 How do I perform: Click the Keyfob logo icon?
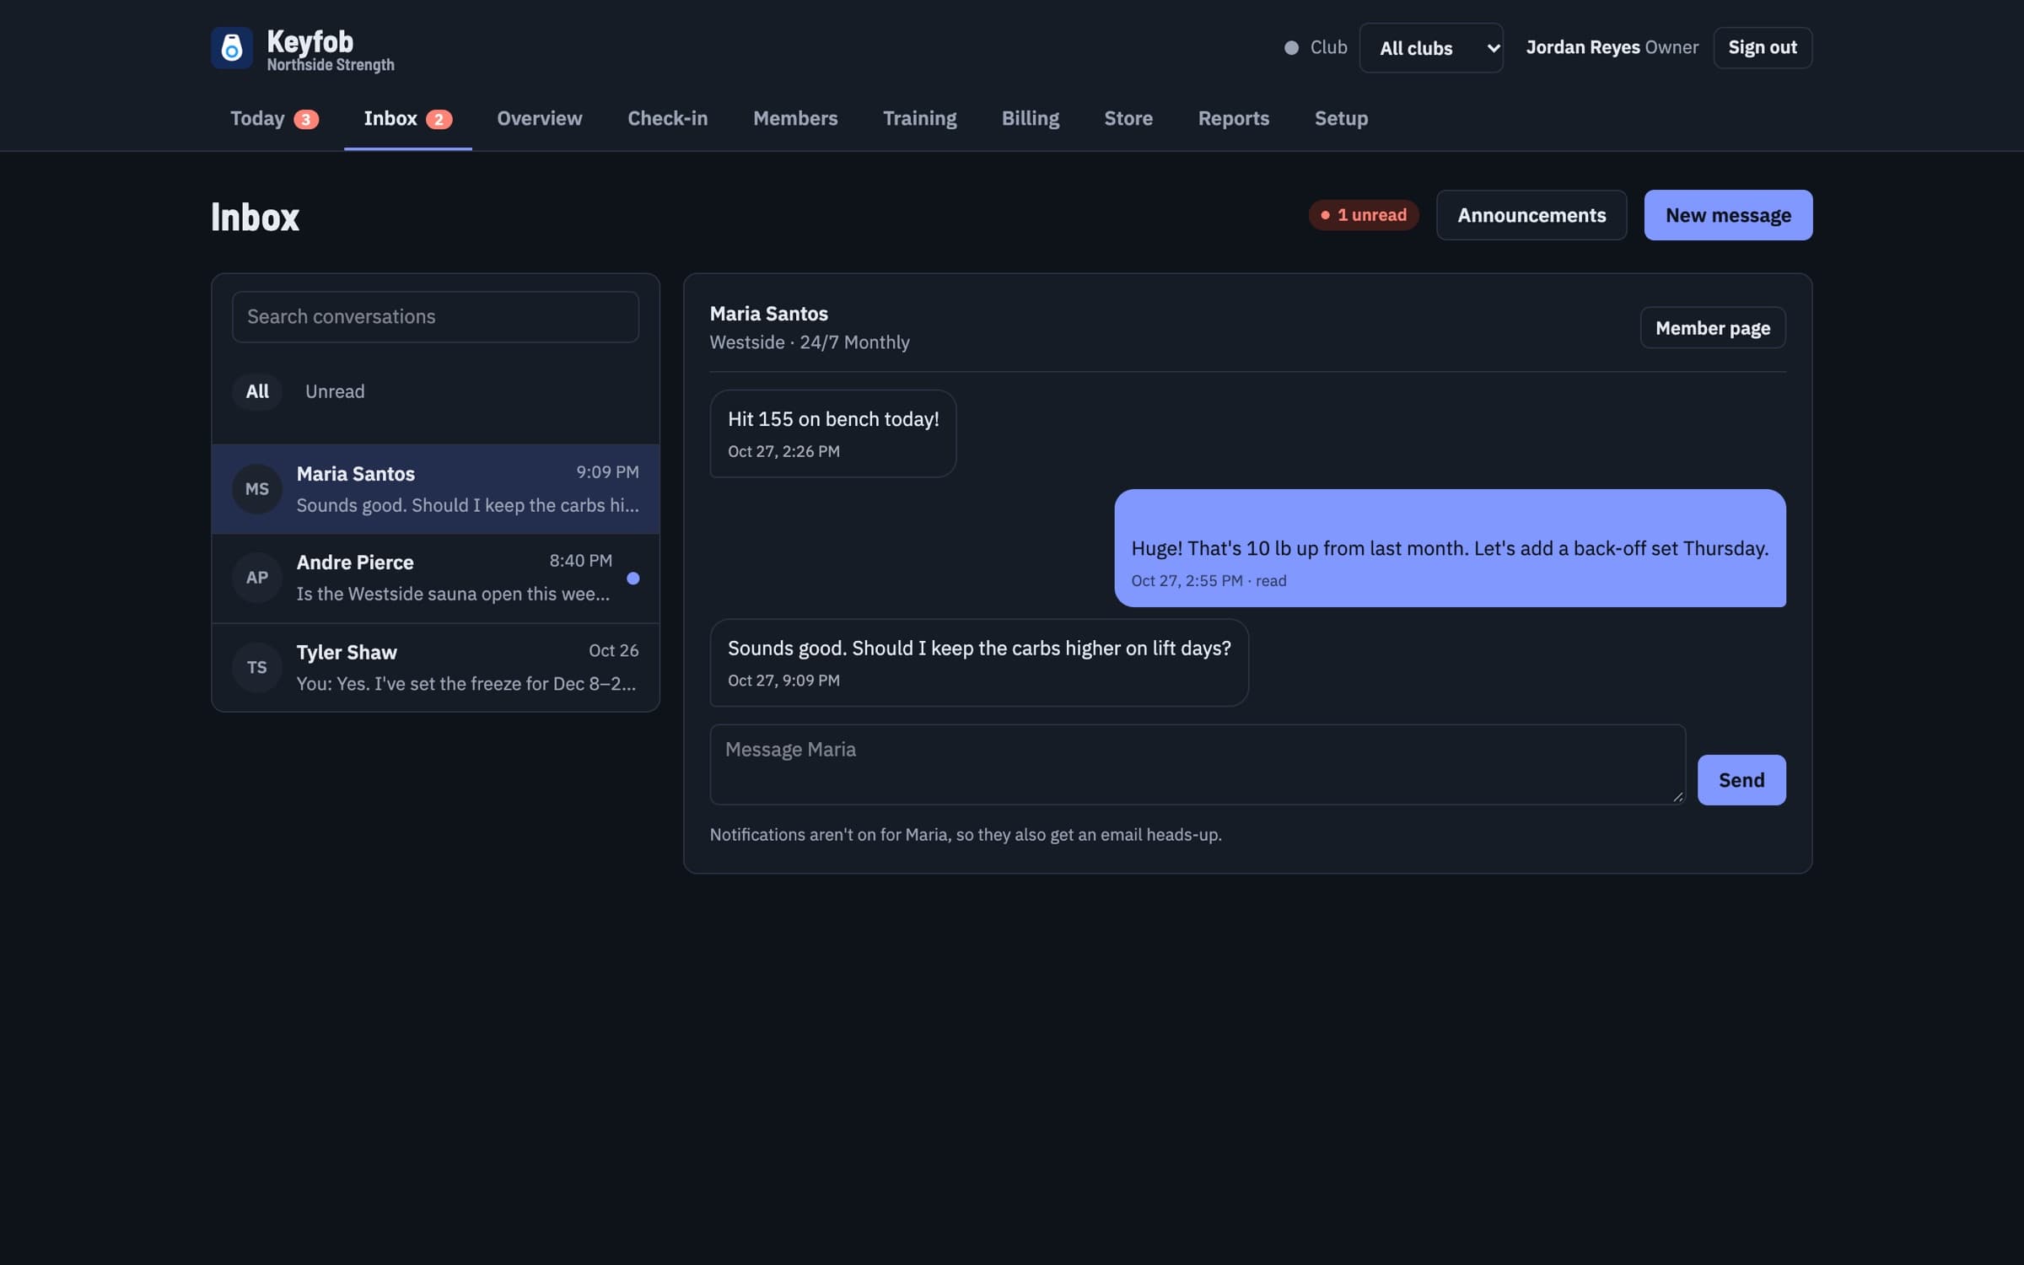pyautogui.click(x=231, y=48)
